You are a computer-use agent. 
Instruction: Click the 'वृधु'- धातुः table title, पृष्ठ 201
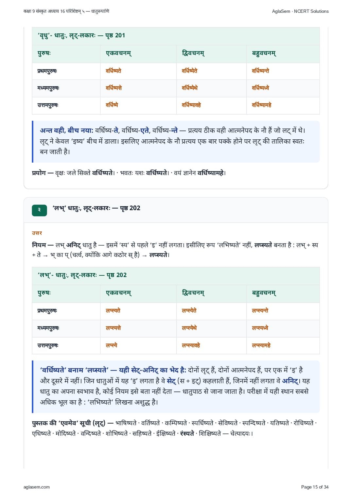pyautogui.click(x=81, y=35)
